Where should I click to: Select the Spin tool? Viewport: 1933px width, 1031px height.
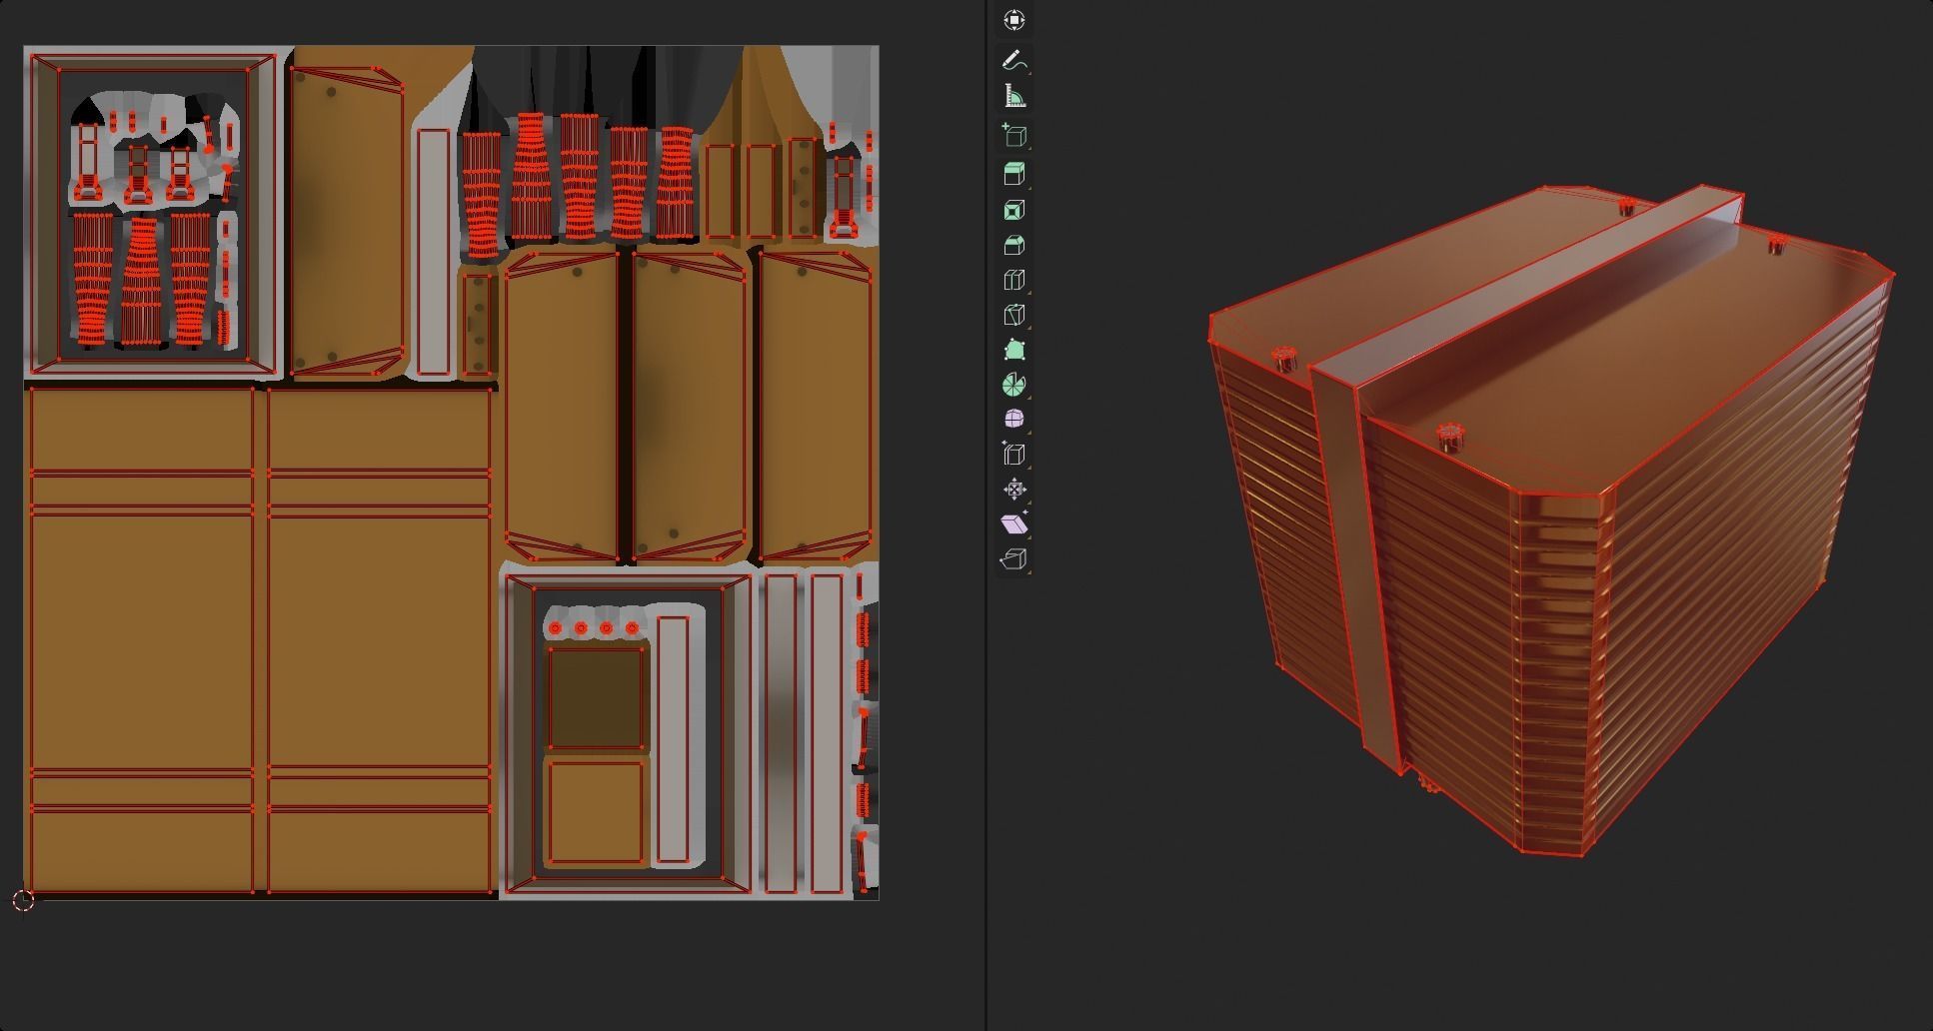click(x=1013, y=385)
